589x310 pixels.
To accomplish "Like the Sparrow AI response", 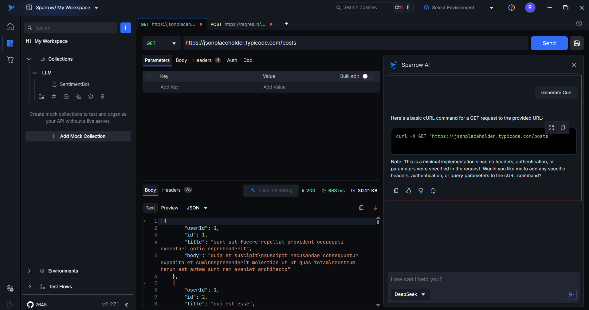I will pyautogui.click(x=408, y=191).
